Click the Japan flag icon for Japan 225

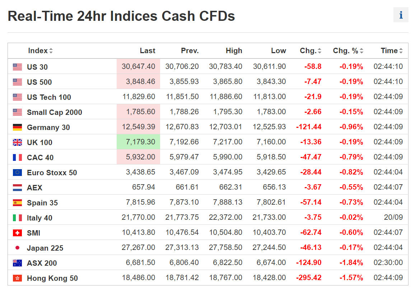click(x=17, y=248)
